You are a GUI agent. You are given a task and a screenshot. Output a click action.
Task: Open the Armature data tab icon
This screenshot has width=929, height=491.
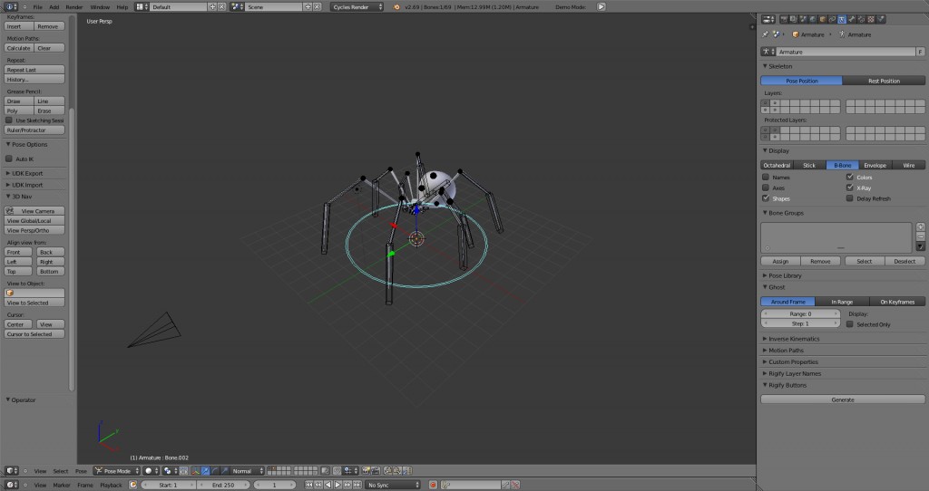(842, 19)
